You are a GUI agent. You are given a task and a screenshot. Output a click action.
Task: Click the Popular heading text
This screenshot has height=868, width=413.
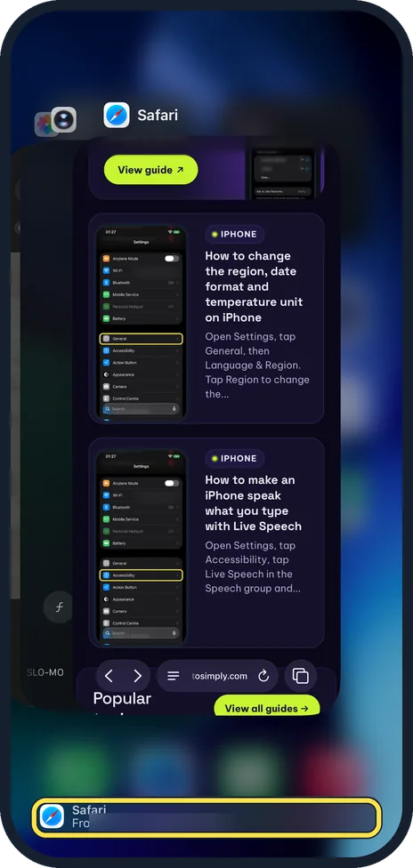pyautogui.click(x=122, y=698)
